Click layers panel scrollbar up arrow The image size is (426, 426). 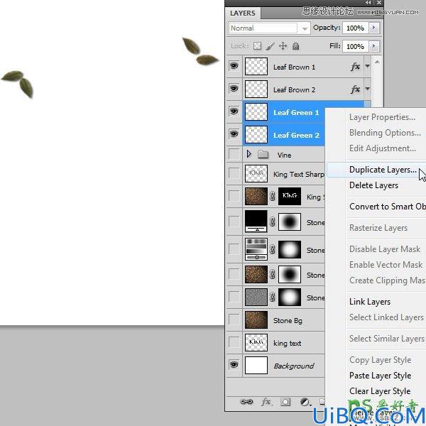tap(377, 62)
